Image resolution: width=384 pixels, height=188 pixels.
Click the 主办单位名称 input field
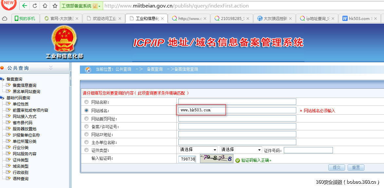pyautogui.click(x=237, y=142)
